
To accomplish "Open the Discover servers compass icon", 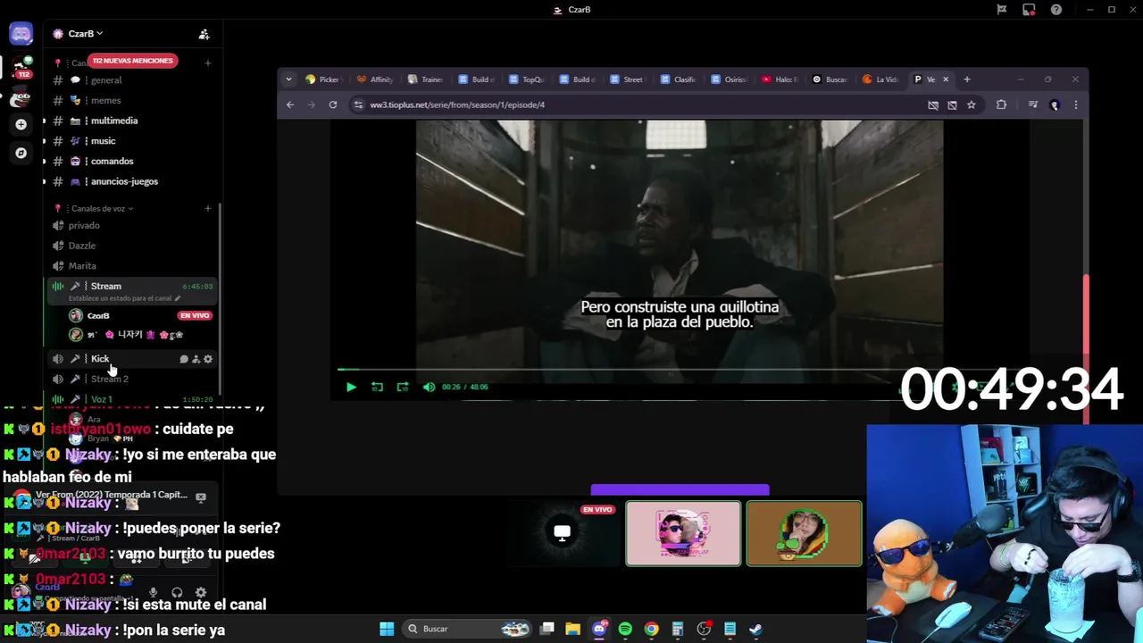I will [x=21, y=153].
